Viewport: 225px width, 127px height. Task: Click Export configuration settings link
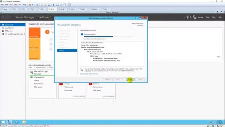click(x=89, y=74)
